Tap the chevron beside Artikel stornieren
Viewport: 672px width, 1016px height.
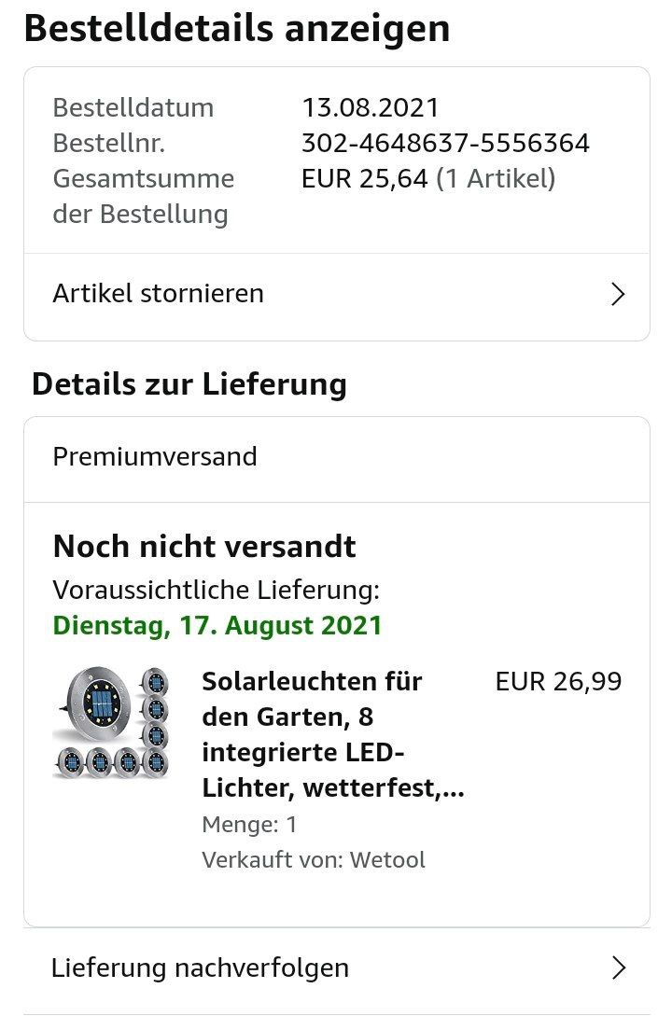click(617, 295)
